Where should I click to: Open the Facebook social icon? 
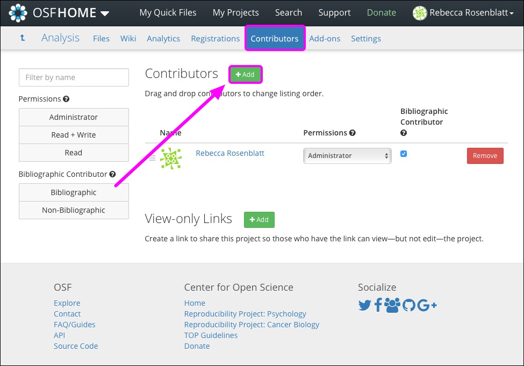378,305
